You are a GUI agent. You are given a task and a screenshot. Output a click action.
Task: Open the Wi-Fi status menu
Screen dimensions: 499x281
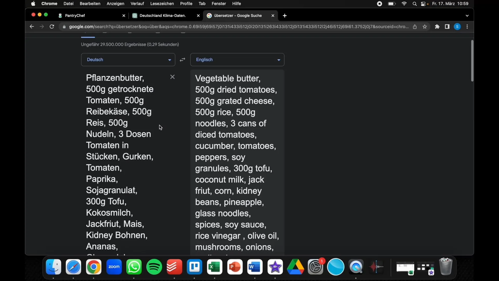404,4
